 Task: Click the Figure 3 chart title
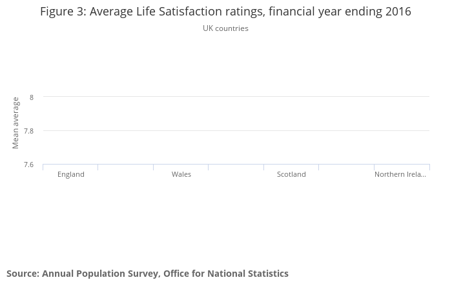tap(225, 12)
